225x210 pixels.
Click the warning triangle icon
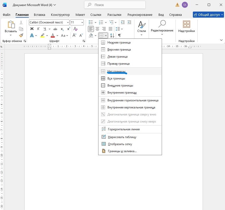pyautogui.click(x=177, y=5)
